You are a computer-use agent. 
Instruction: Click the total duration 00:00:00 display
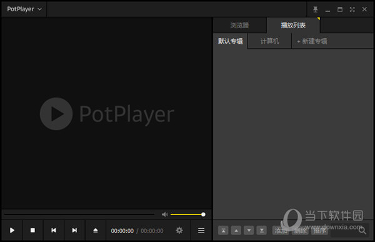(152, 231)
